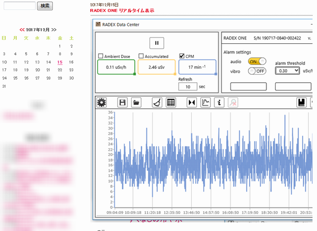Click the 19:42:01 time axis label
Viewport: 317px width, 231px height.
point(289,213)
